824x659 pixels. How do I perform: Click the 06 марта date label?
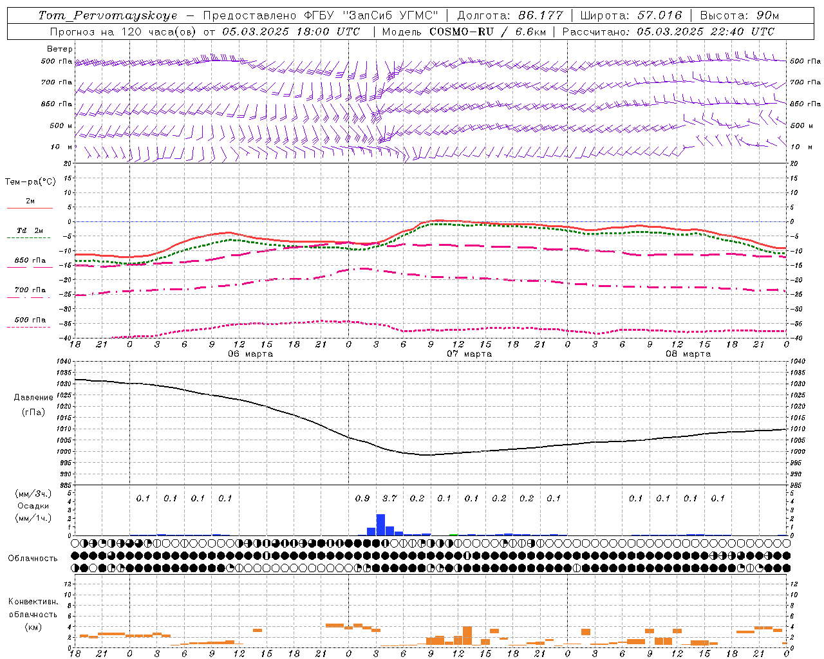point(250,354)
